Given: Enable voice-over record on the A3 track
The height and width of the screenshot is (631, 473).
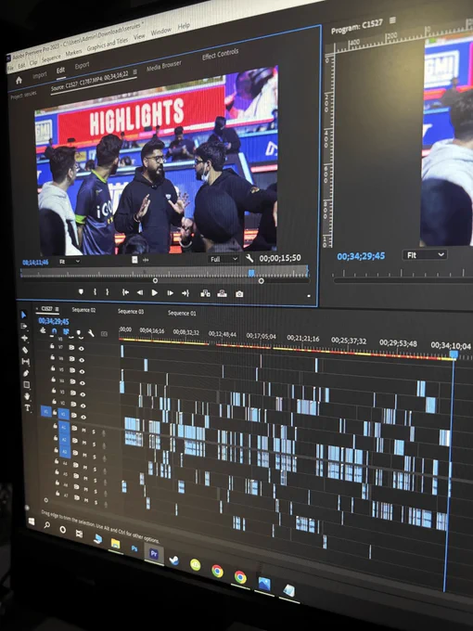Looking at the screenshot, I should coord(105,458).
